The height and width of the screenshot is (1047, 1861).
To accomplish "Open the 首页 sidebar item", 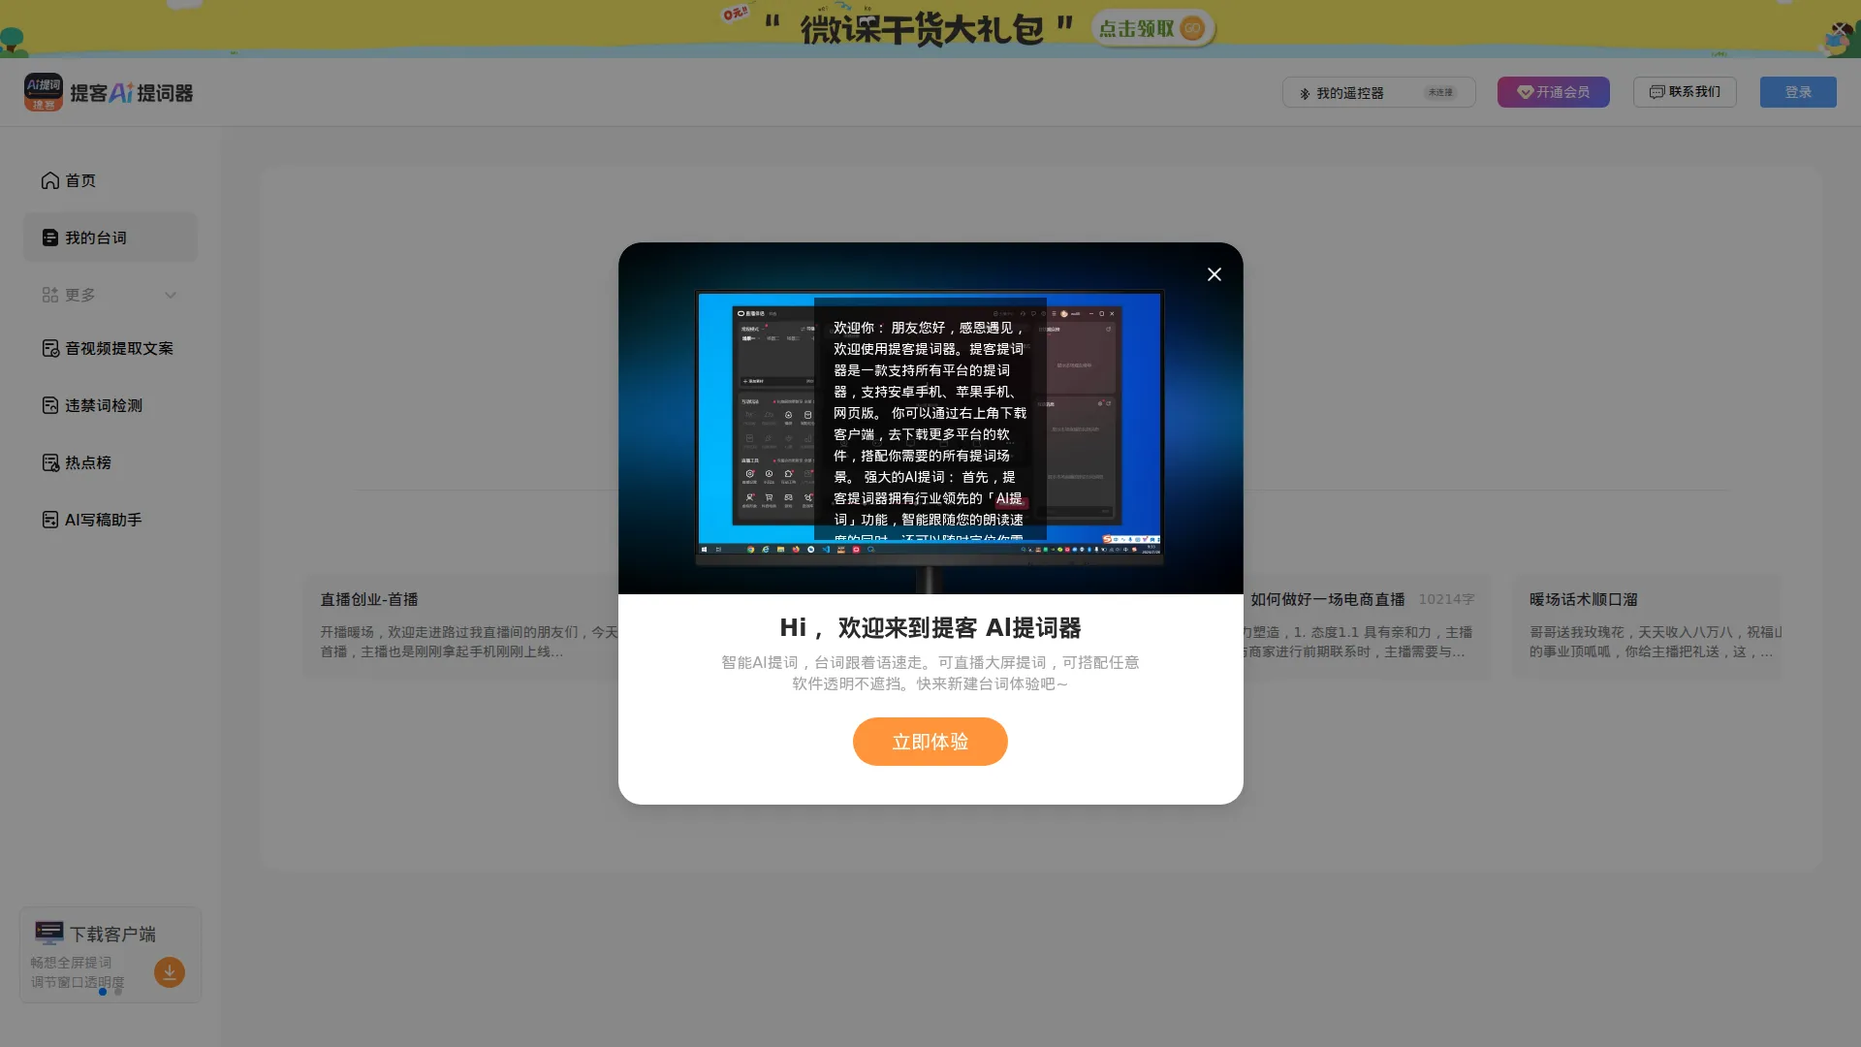I will pyautogui.click(x=110, y=180).
